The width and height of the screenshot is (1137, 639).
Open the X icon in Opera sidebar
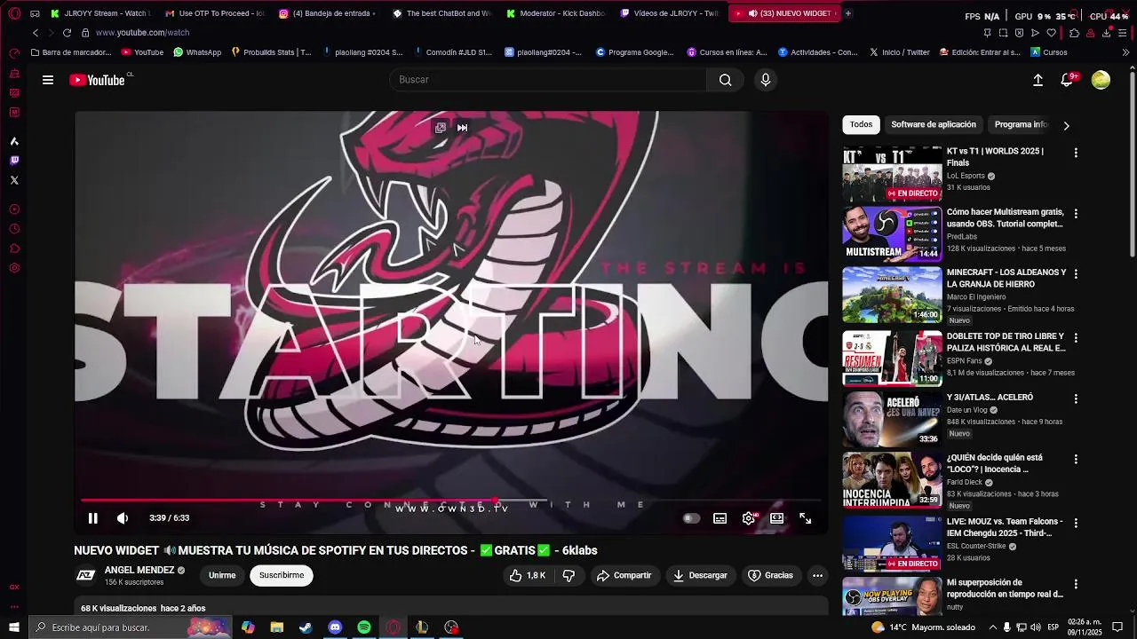pyautogui.click(x=14, y=180)
